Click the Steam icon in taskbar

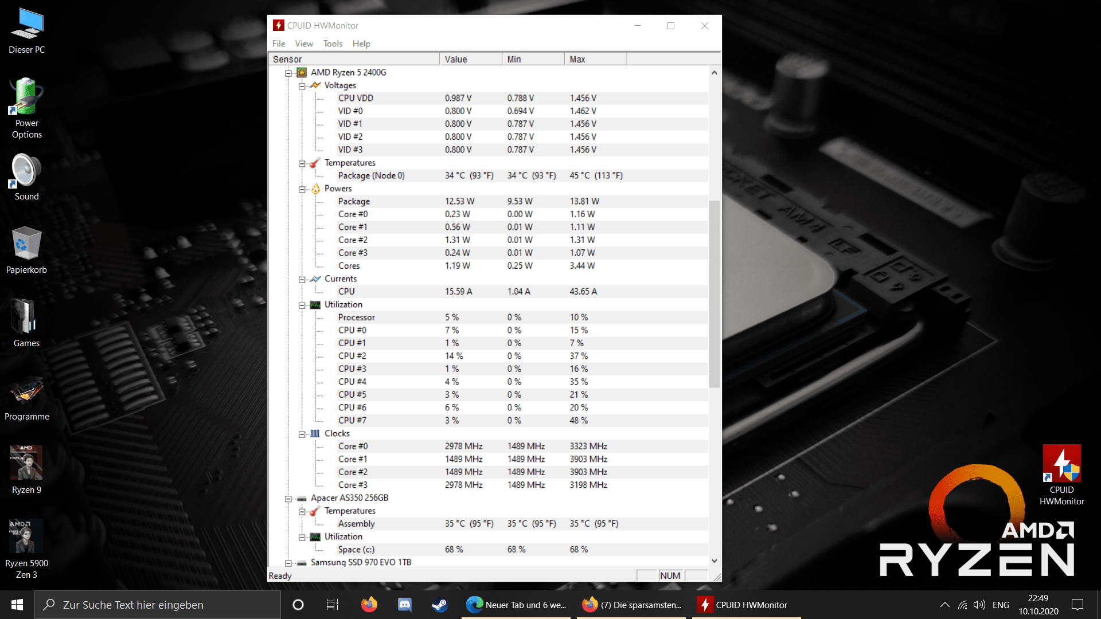point(440,605)
